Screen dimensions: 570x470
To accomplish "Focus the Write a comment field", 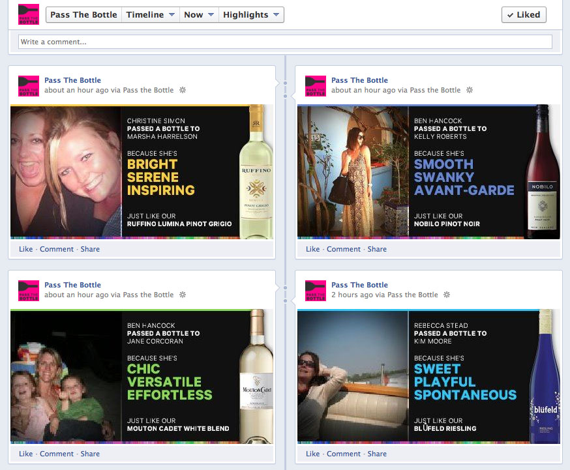I will click(285, 42).
